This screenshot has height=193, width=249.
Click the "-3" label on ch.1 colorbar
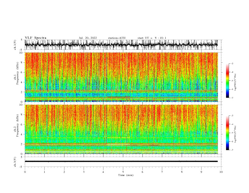[232, 63]
